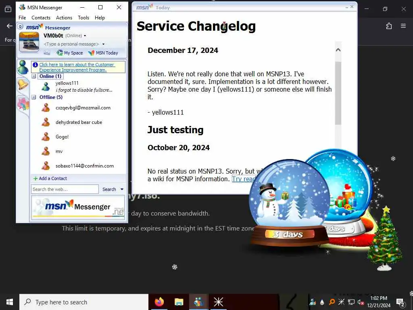Click the VM0b0t display picture
Image resolution: width=413 pixels, height=310 pixels.
[29, 42]
